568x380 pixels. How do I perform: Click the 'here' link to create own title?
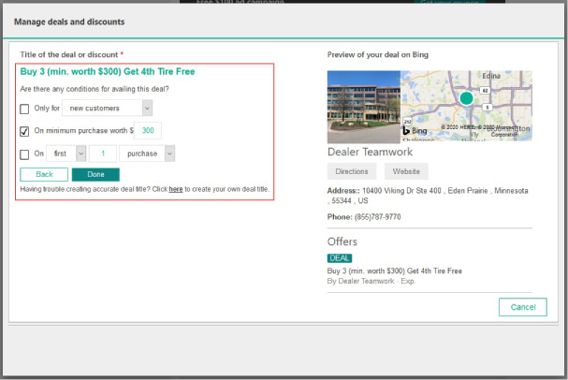click(176, 189)
